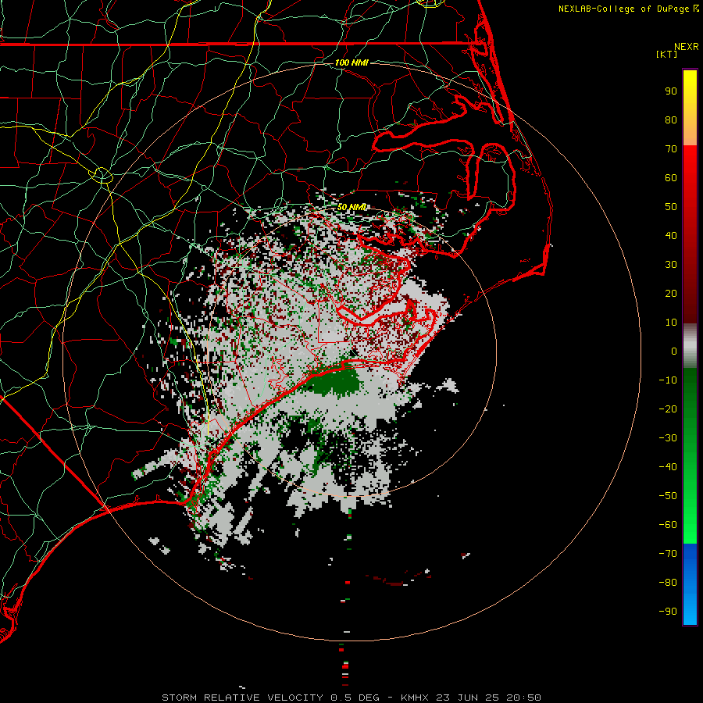Click the 50 value on the velocity scale

point(671,207)
